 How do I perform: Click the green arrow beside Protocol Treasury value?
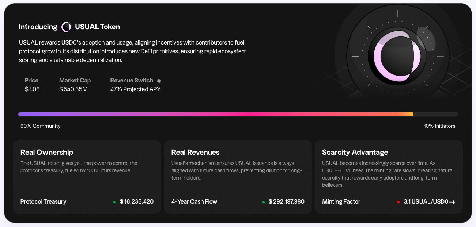(114, 202)
